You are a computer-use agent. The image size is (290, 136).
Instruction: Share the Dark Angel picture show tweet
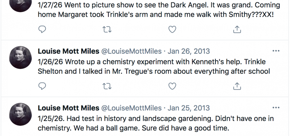[x=237, y=30]
